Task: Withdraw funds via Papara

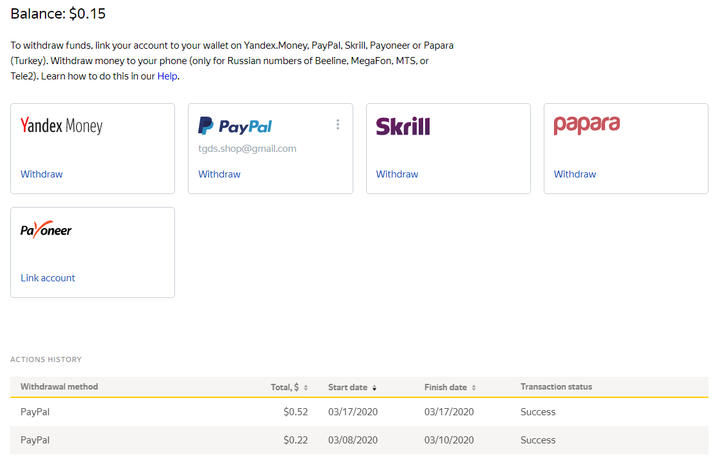Action: tap(575, 174)
